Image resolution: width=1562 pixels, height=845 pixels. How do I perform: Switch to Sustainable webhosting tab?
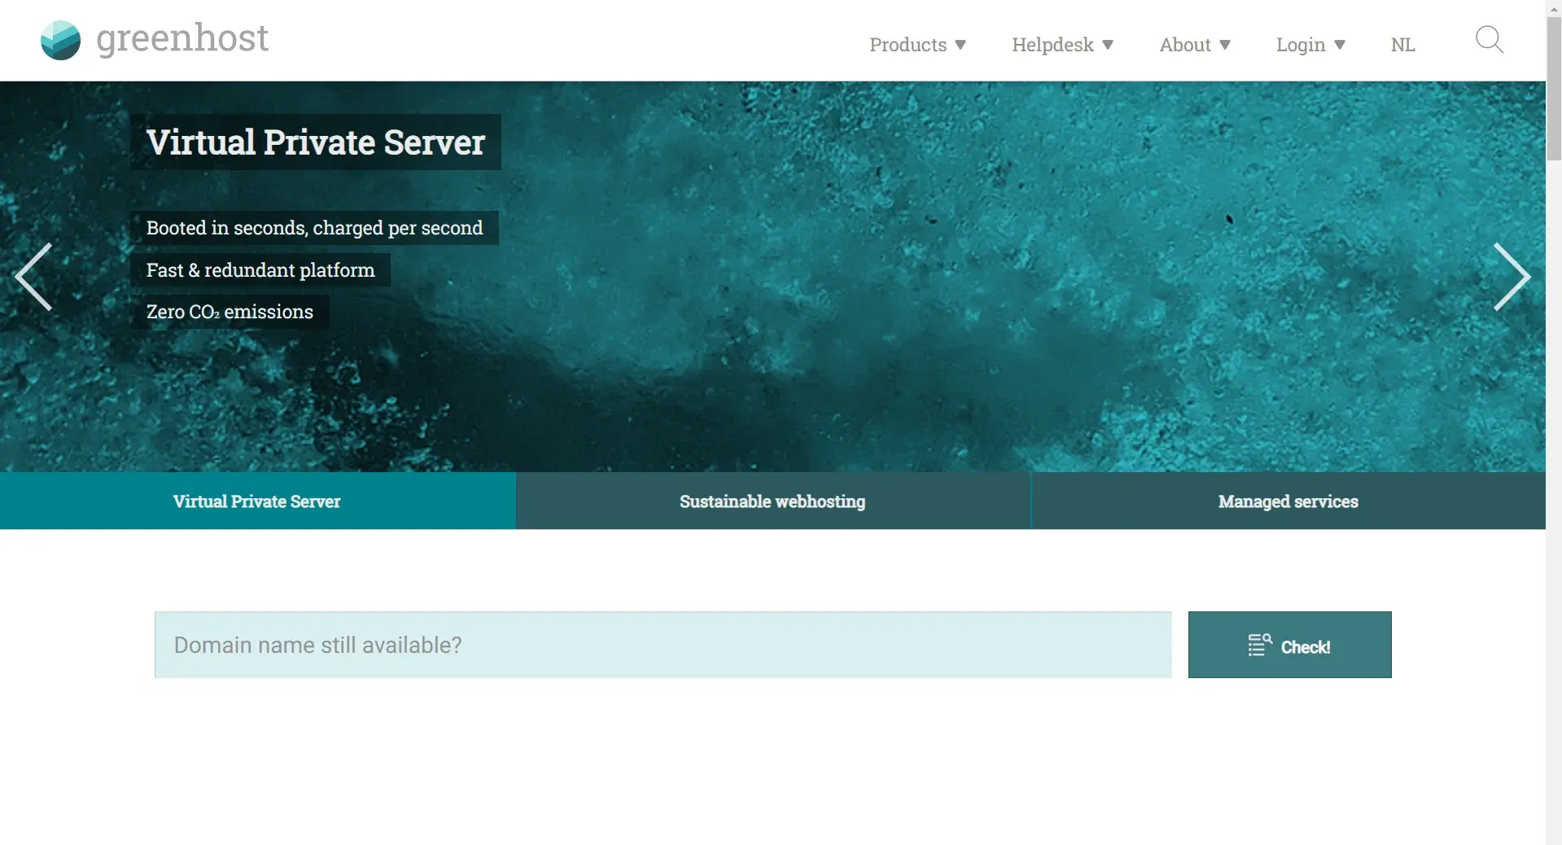point(772,501)
